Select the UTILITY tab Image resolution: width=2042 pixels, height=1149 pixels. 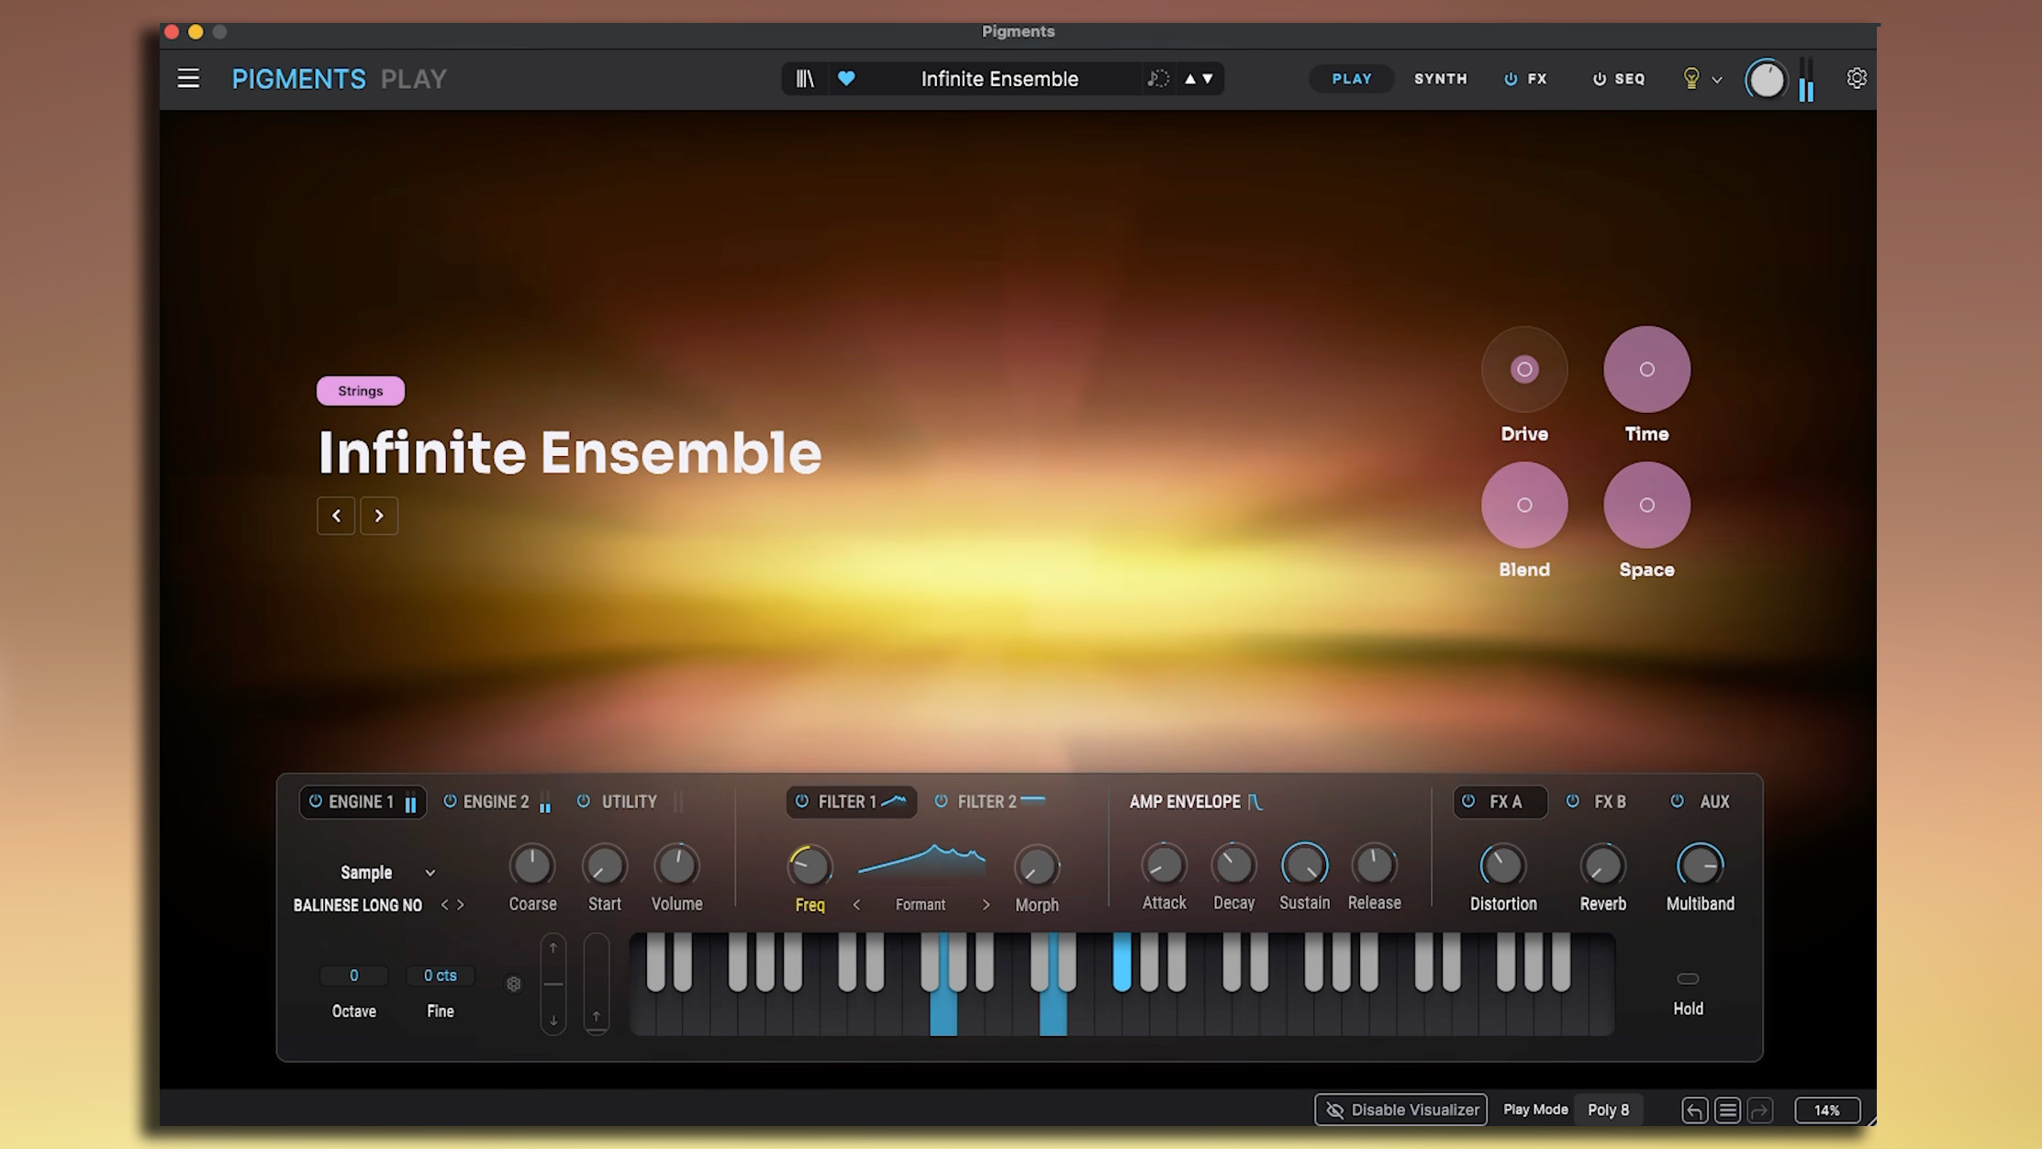629,802
